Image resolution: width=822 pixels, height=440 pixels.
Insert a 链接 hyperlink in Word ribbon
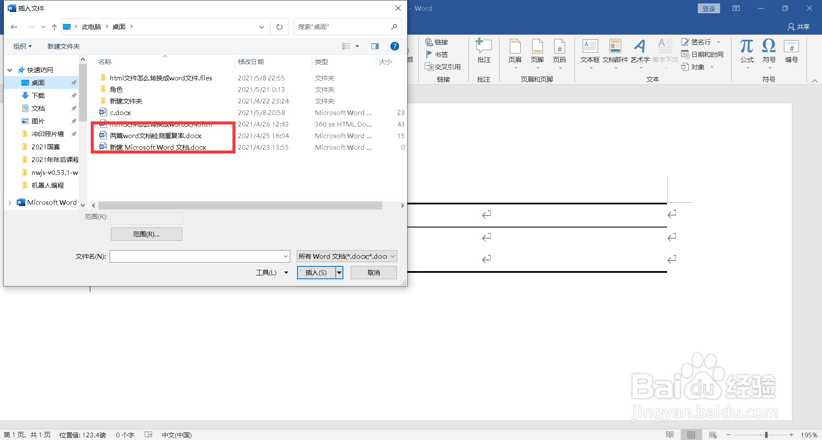tap(437, 42)
